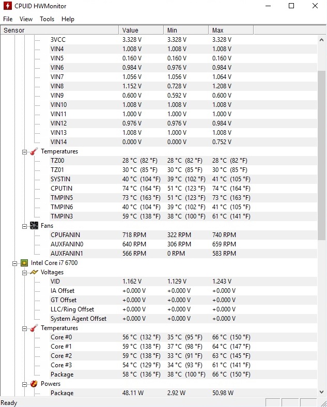Click the HWMonitor lightning app icon
Image resolution: width=327 pixels, height=407 pixels.
tap(7, 6)
